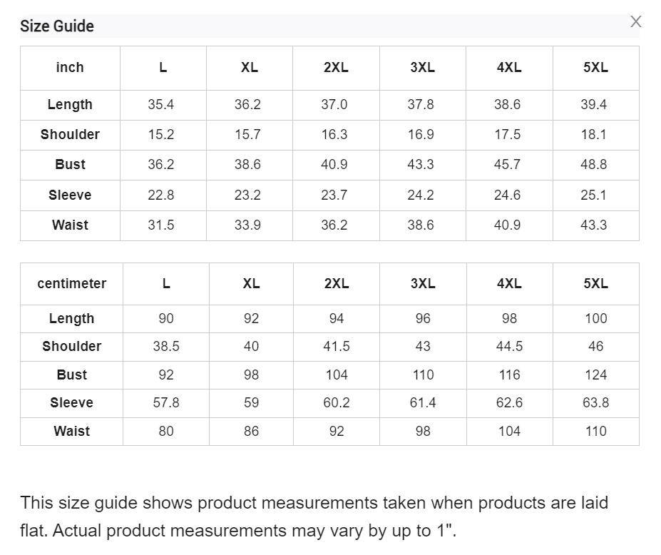Click 3XL Sleeve value 61.4
661x555 pixels.
click(x=423, y=403)
